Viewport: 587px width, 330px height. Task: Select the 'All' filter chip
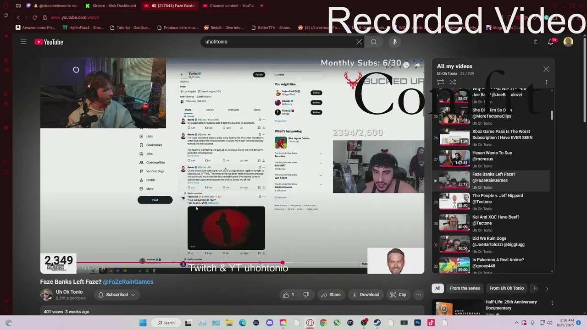tap(438, 288)
